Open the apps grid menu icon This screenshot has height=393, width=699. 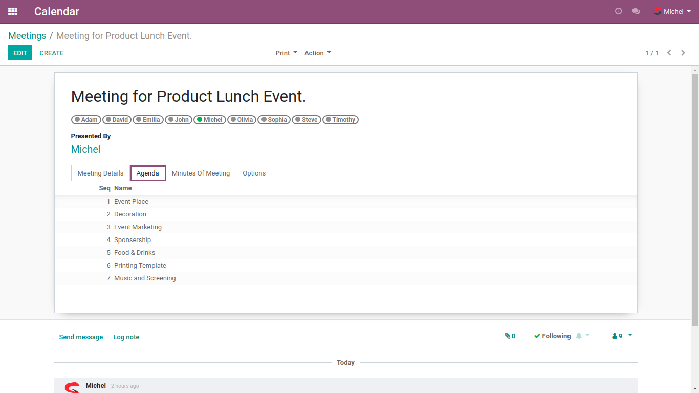tap(13, 11)
